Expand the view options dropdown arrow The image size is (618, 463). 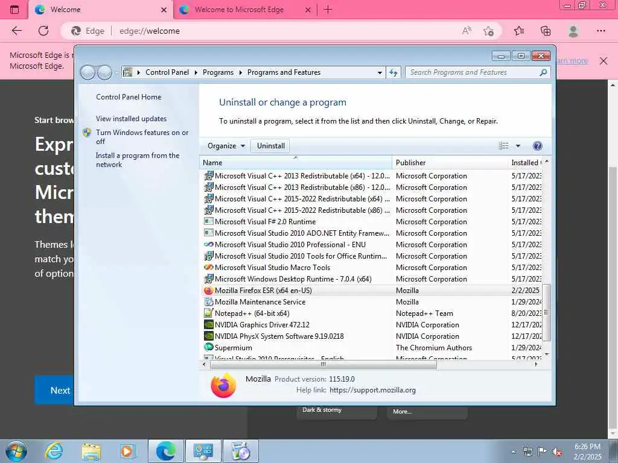coord(518,146)
